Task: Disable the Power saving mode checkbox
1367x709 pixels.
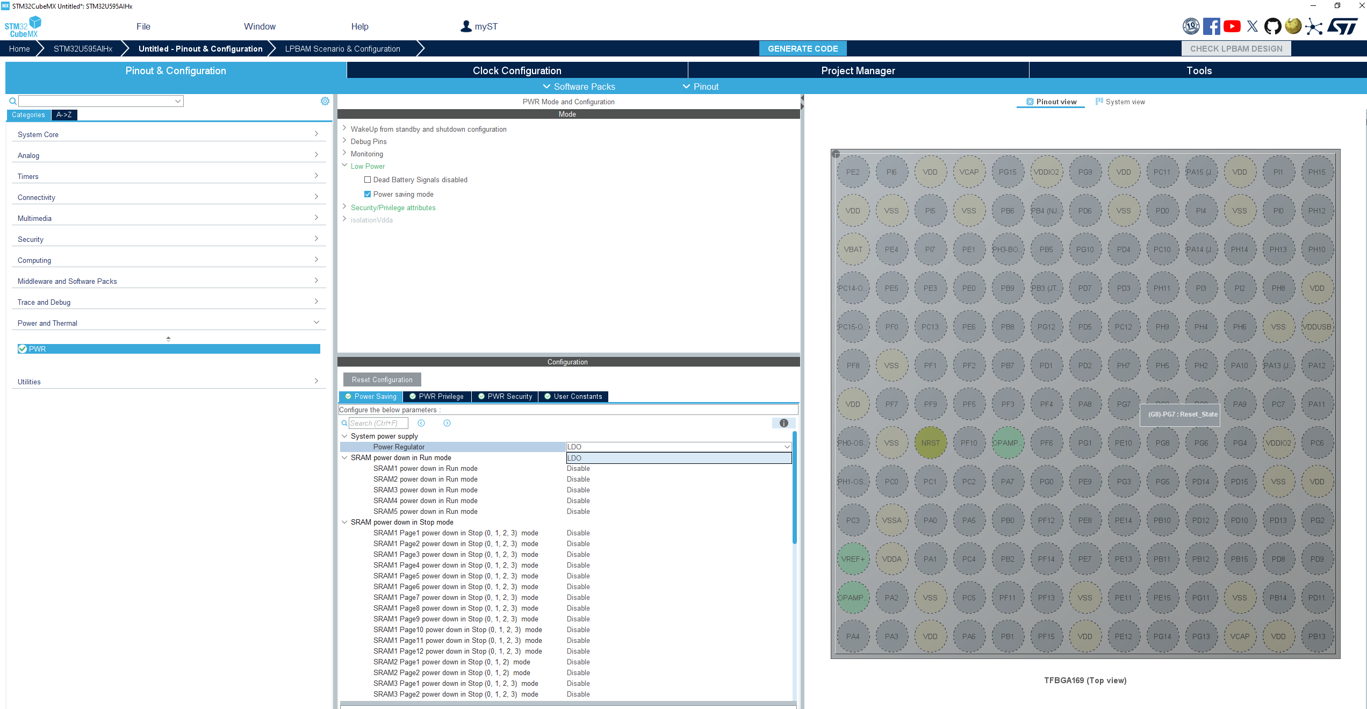Action: 368,194
